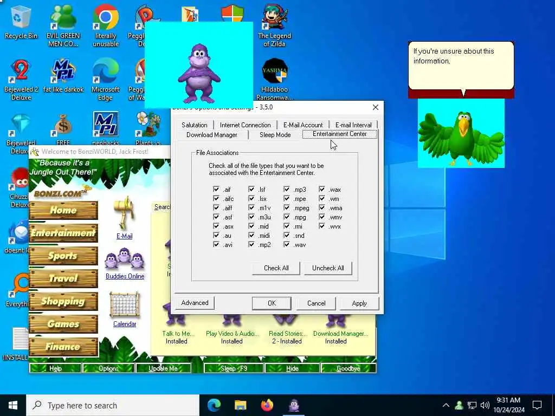The width and height of the screenshot is (555, 416).
Task: Toggle the .midi checkbox
Action: (x=251, y=235)
